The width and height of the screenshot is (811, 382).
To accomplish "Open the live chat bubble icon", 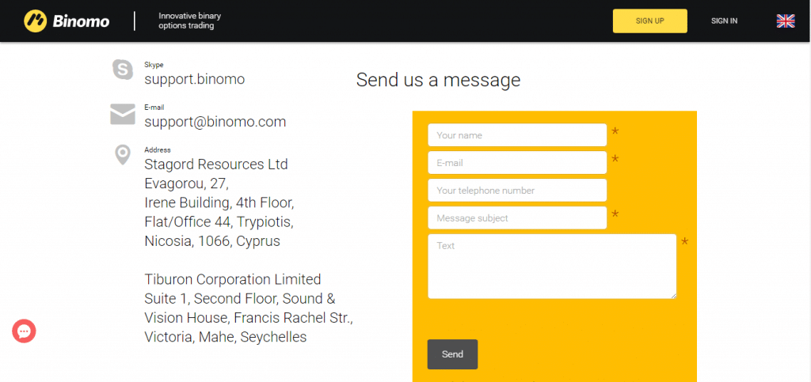I will [24, 331].
